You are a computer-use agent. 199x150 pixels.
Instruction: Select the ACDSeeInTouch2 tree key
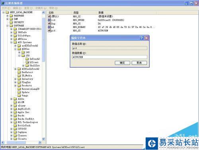30,69
